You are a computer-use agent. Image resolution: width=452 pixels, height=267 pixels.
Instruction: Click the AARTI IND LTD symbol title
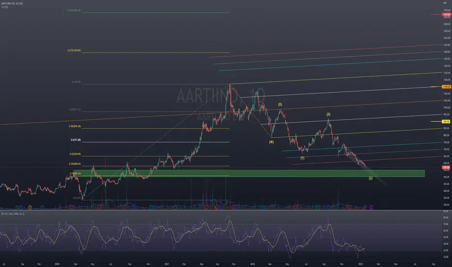click(x=12, y=3)
